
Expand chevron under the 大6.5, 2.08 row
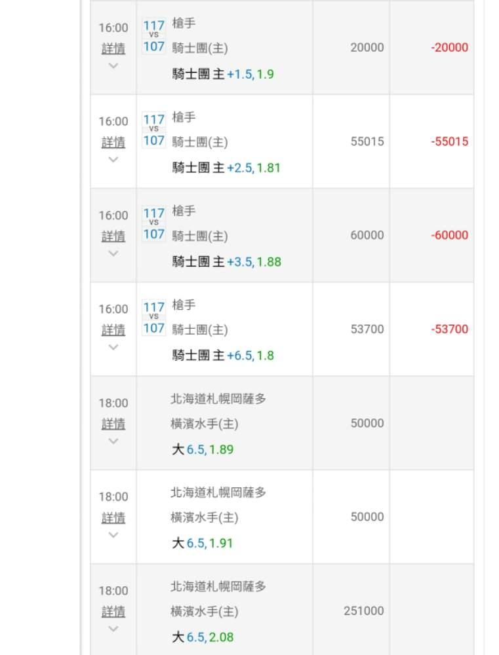point(113,629)
